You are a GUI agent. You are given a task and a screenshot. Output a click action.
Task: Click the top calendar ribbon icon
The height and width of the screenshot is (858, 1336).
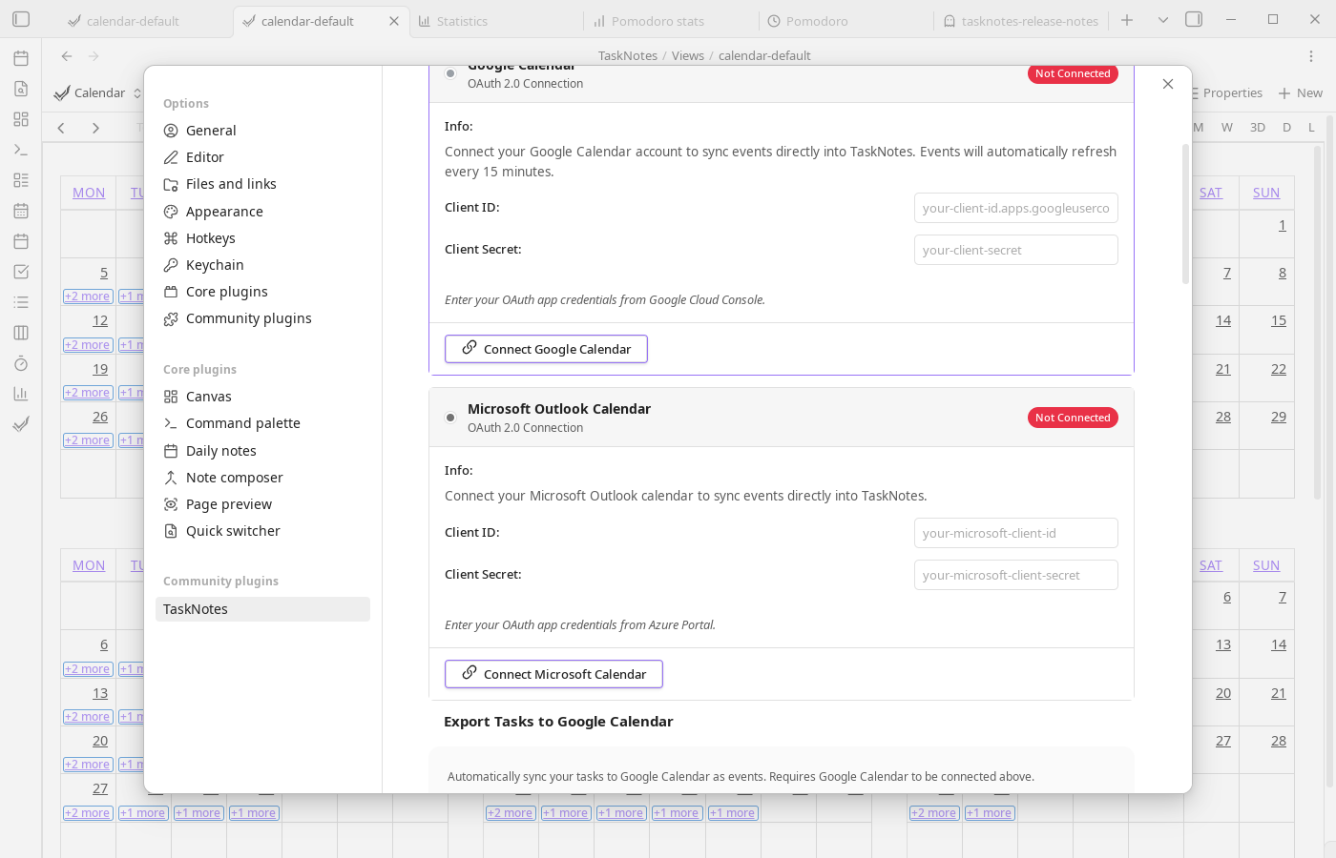pos(21,58)
